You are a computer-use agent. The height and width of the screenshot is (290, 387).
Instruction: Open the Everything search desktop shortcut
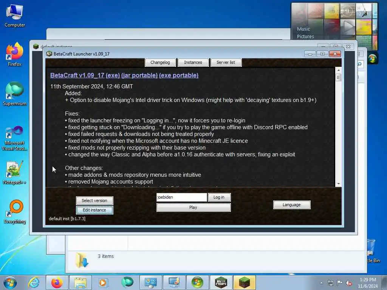[x=15, y=212]
